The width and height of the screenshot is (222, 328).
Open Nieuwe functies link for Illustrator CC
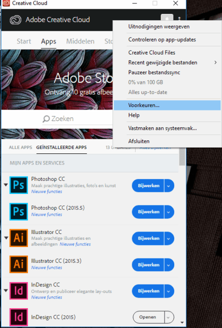pos(75,245)
